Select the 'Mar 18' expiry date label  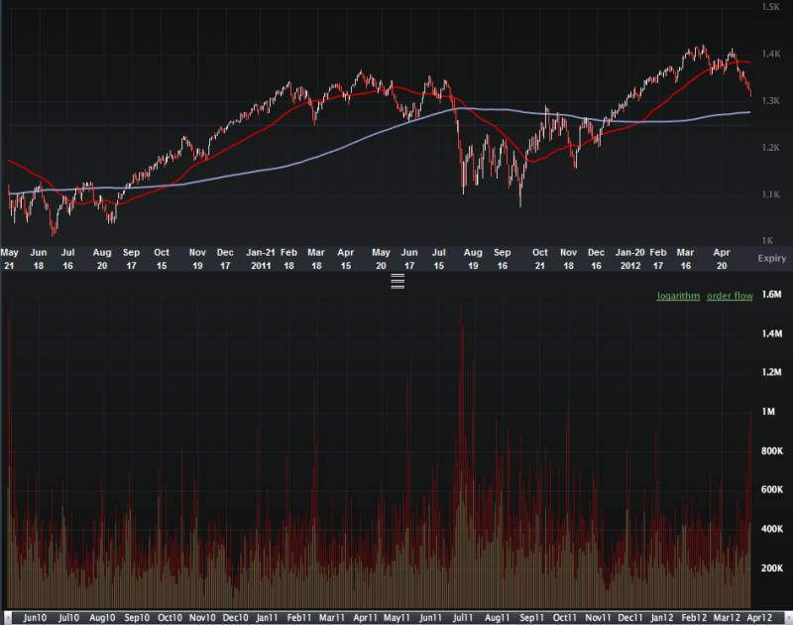[x=316, y=259]
